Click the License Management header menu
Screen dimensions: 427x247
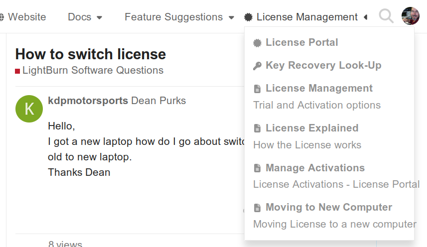307,17
